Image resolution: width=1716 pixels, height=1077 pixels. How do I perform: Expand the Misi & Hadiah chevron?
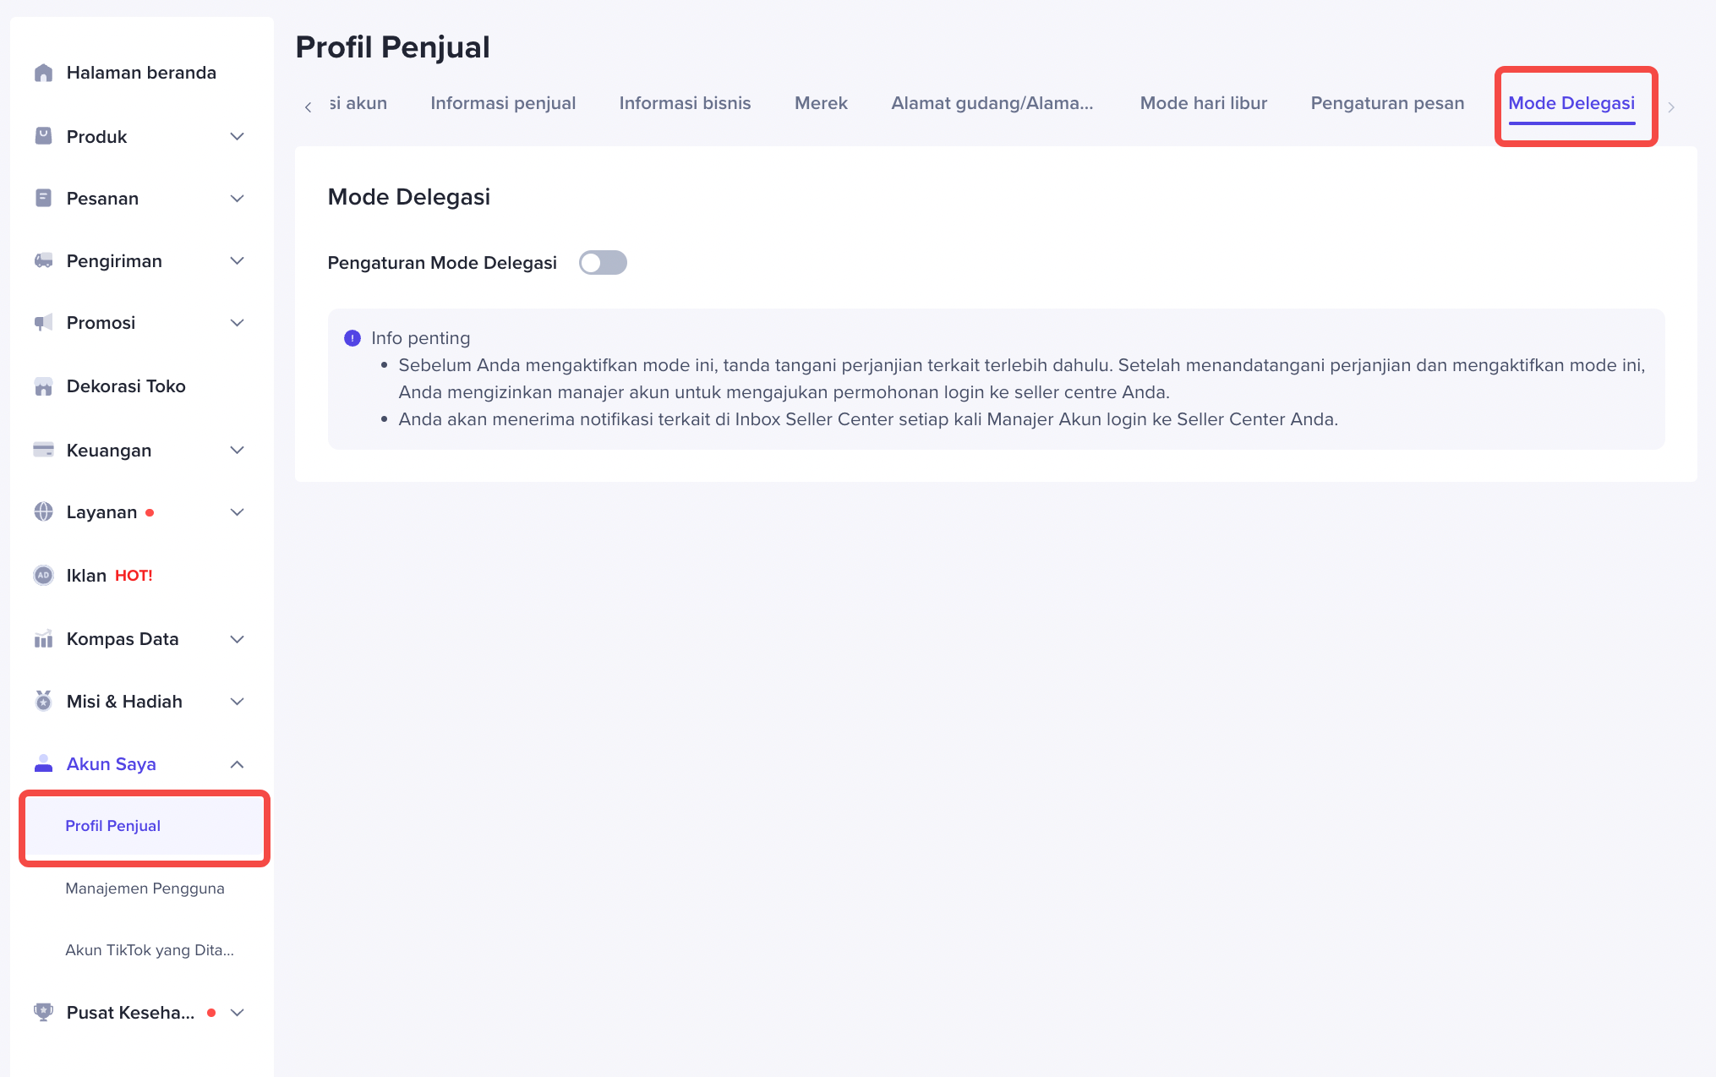coord(238,702)
